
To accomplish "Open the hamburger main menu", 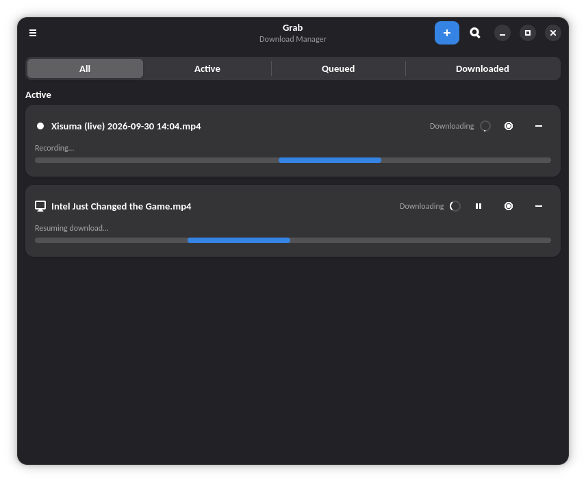I will coord(33,33).
